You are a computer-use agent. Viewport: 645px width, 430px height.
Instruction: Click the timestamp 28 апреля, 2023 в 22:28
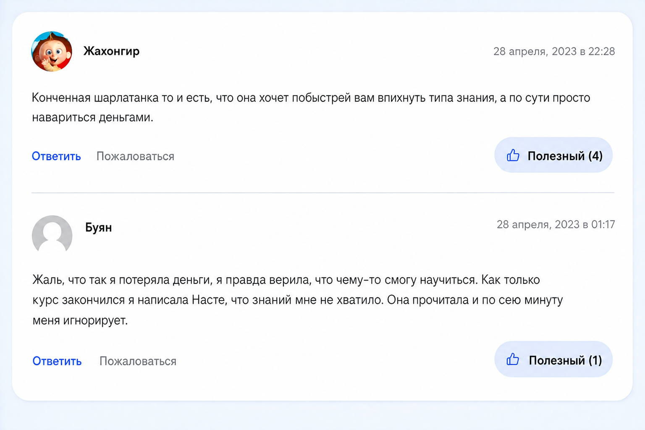(554, 51)
